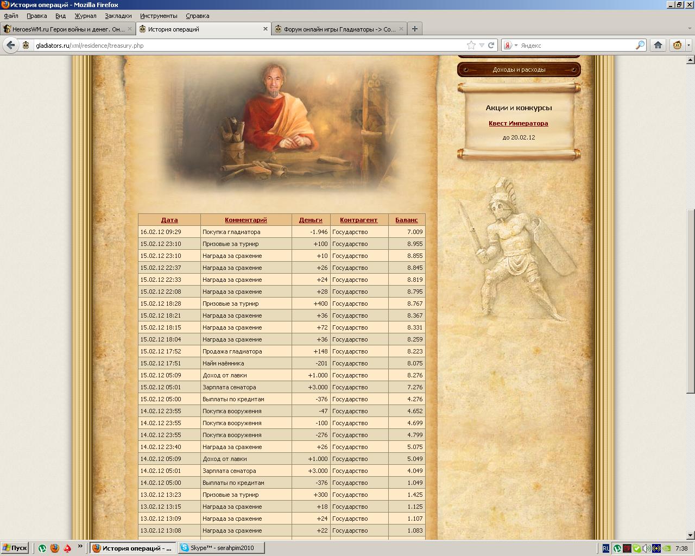Close the История операций tab

(266, 29)
